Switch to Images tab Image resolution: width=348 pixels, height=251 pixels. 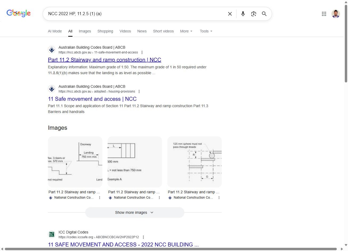[85, 31]
